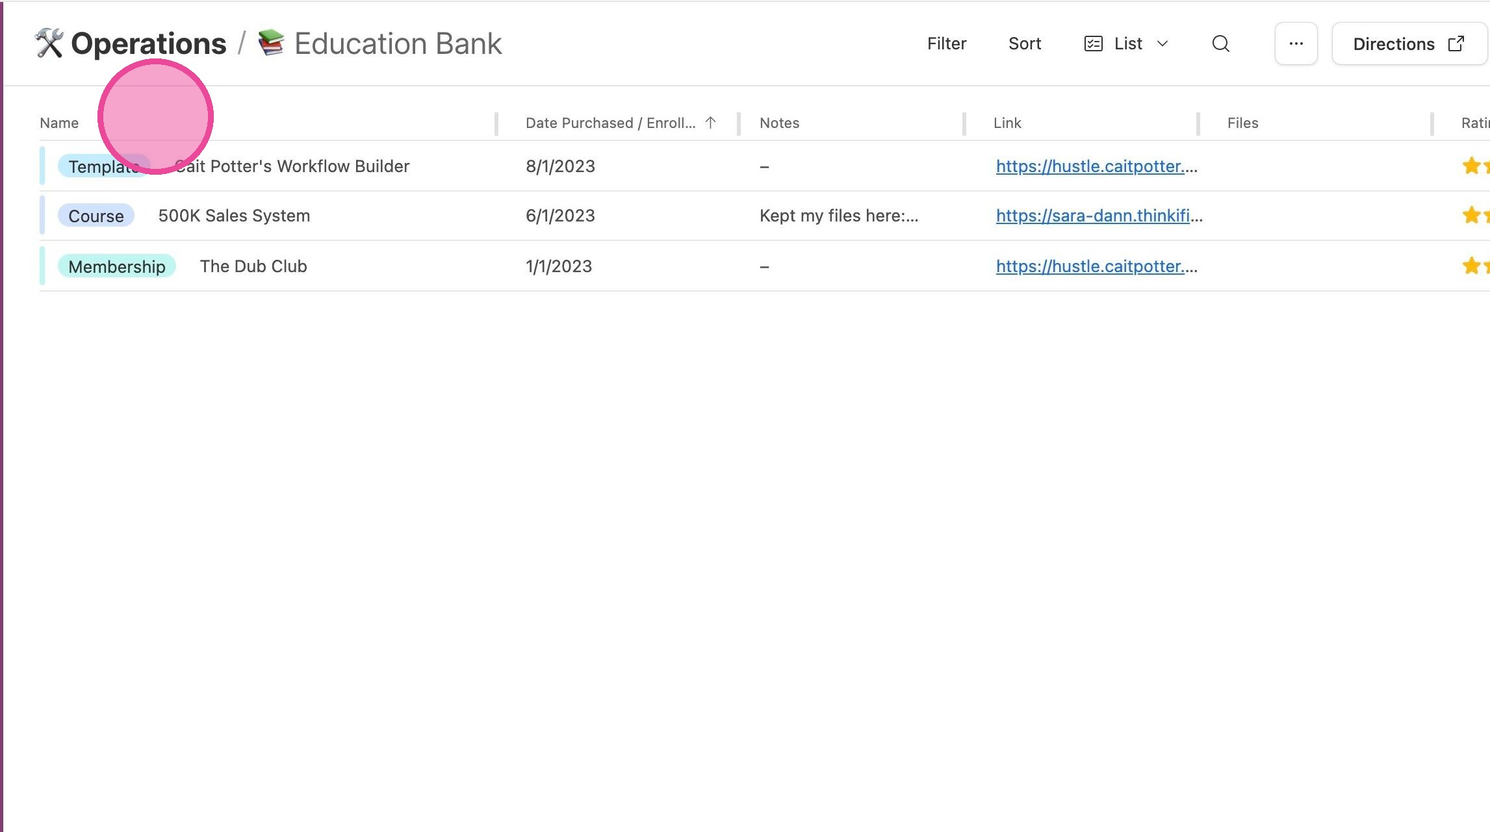The height and width of the screenshot is (832, 1490).
Task: Click the star rating on The Dub Club row
Action: click(x=1476, y=266)
